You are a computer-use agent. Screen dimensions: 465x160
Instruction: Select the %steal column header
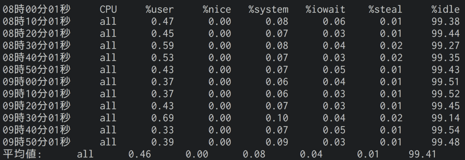[x=385, y=10]
